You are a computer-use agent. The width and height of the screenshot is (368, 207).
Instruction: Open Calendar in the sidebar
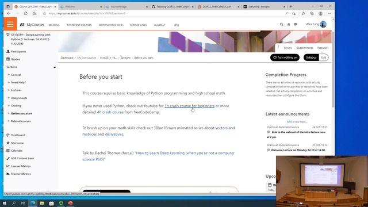tap(17, 151)
